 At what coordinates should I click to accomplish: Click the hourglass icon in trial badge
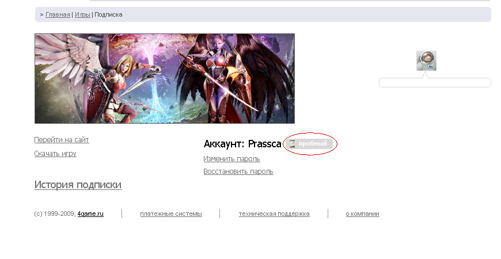pyautogui.click(x=292, y=144)
